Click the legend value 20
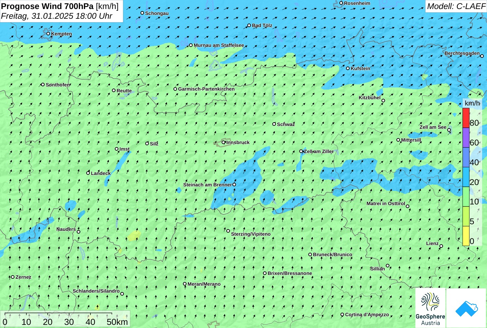 (474, 182)
